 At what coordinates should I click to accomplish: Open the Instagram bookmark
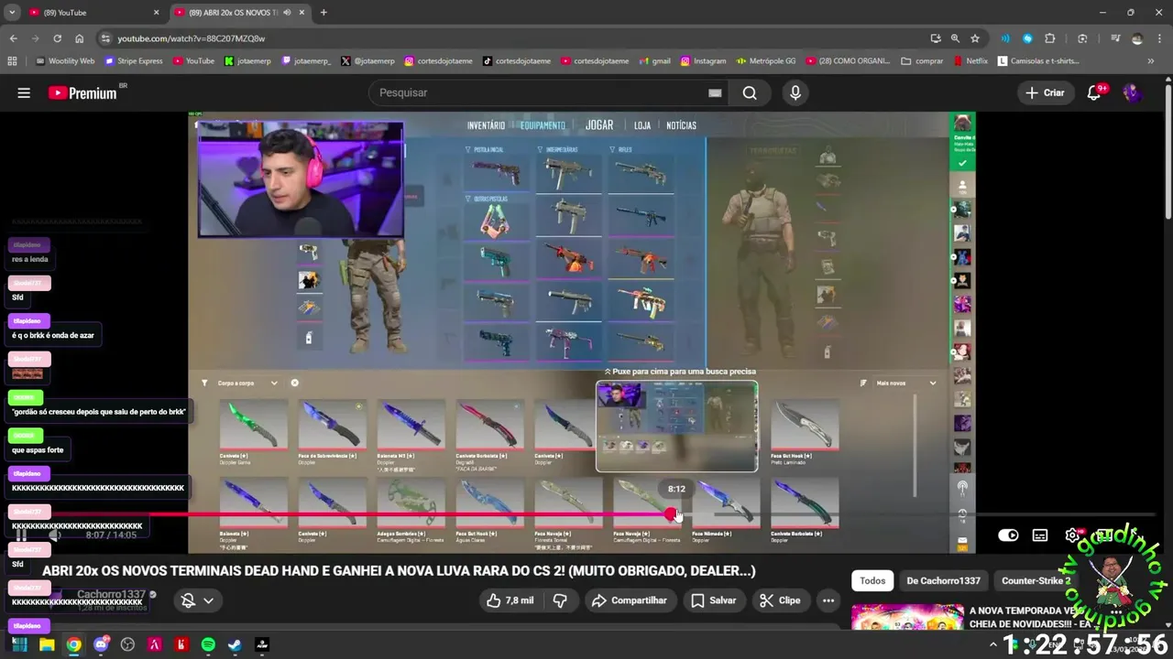[x=703, y=61]
